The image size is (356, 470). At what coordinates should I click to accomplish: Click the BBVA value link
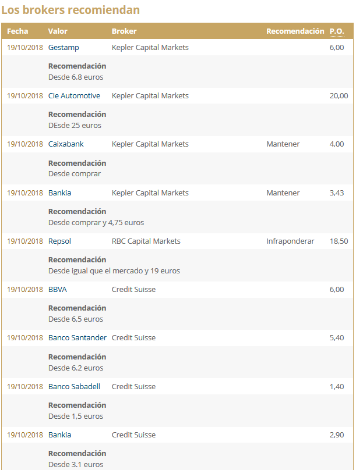[58, 289]
